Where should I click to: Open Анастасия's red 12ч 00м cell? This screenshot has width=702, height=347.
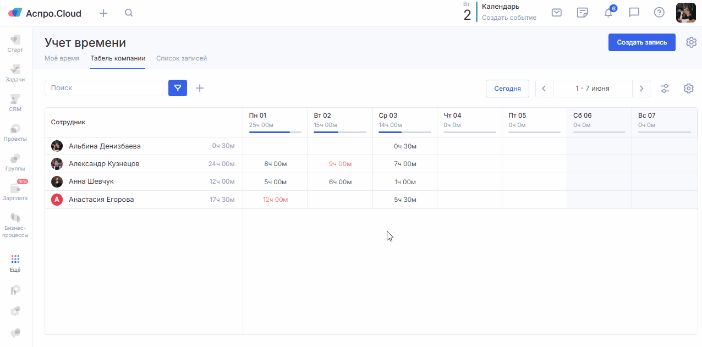[275, 200]
